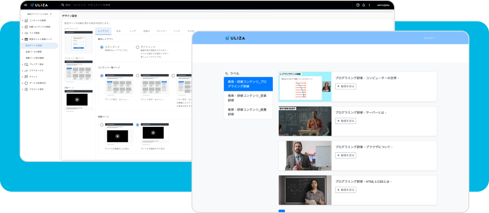Open the suzuki user dropdown on viewer site
This screenshot has height=213, width=489.
point(430,38)
